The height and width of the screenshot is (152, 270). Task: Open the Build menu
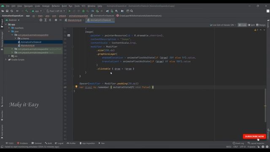[x=64, y=6]
